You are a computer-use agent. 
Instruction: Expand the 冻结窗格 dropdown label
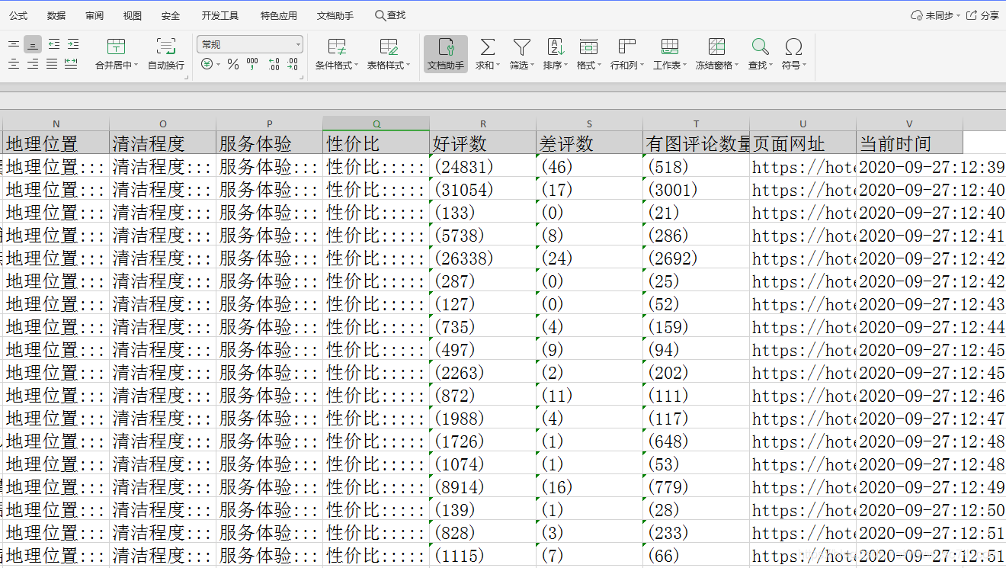[x=717, y=66]
